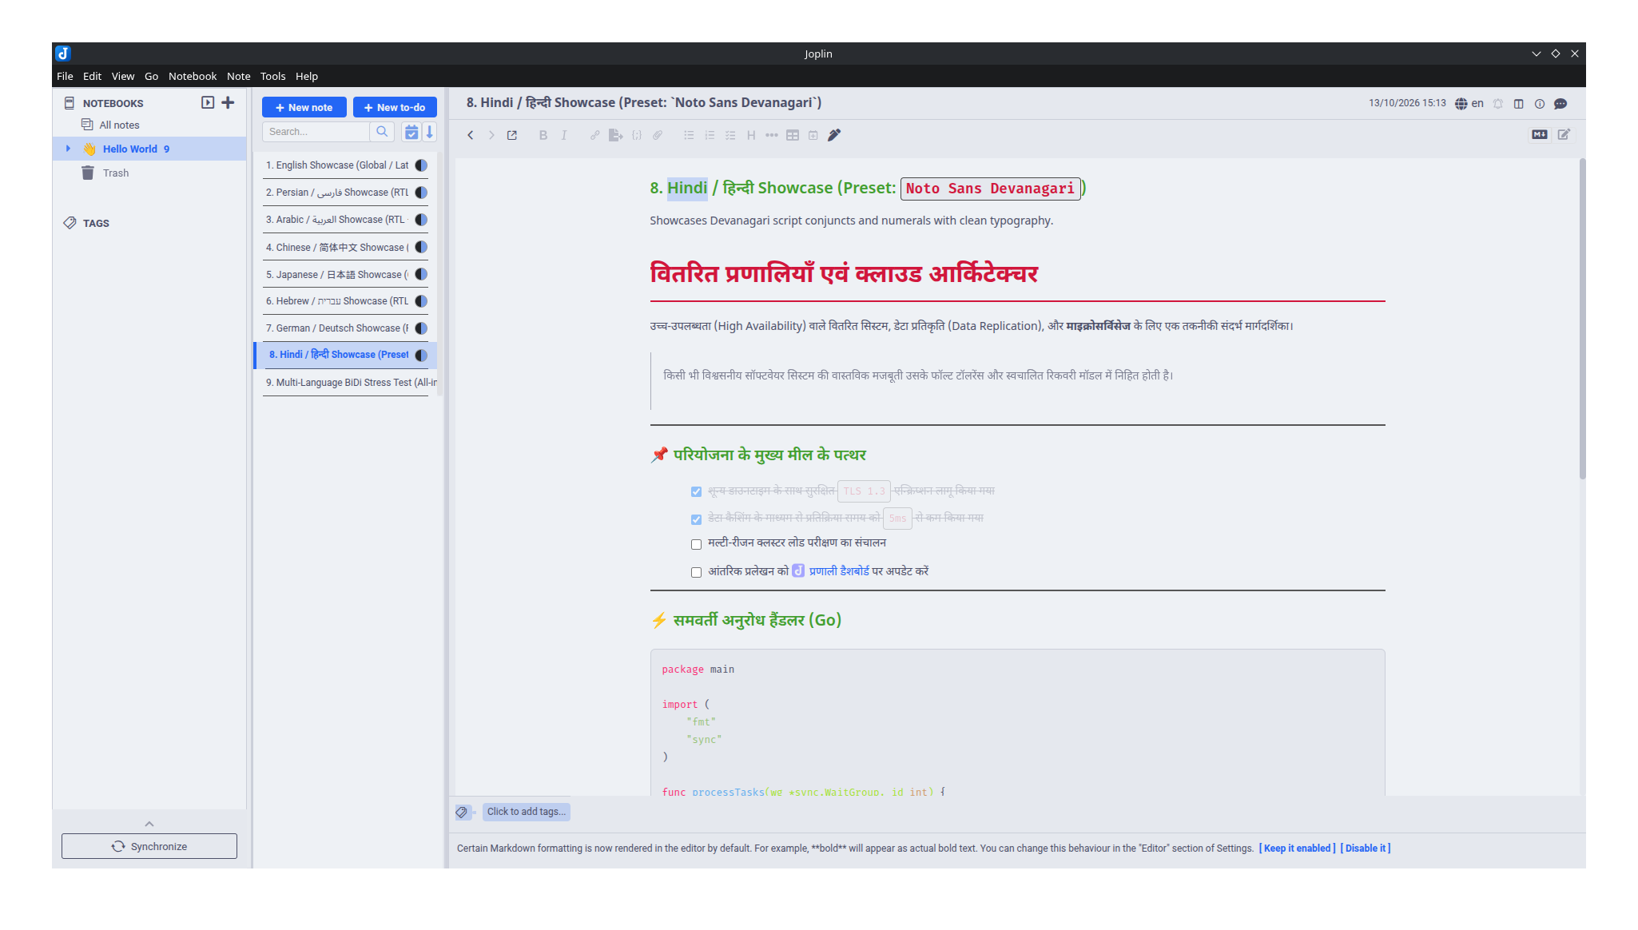Apply italic formatting

[x=564, y=135]
